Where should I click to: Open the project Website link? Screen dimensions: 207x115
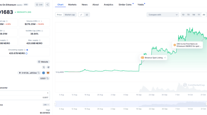point(43,62)
